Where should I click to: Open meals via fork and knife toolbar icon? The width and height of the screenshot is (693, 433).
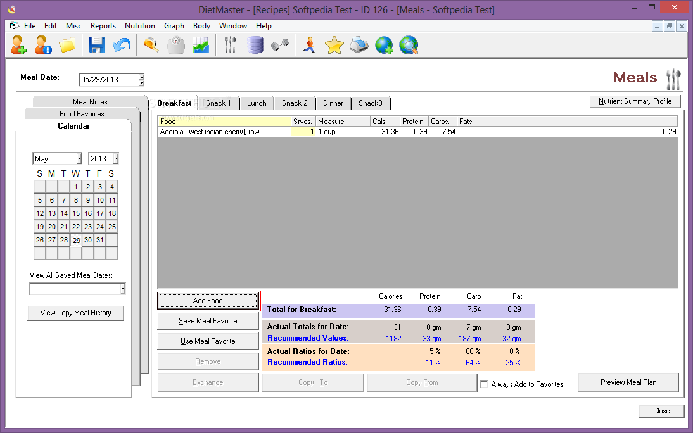pyautogui.click(x=231, y=45)
